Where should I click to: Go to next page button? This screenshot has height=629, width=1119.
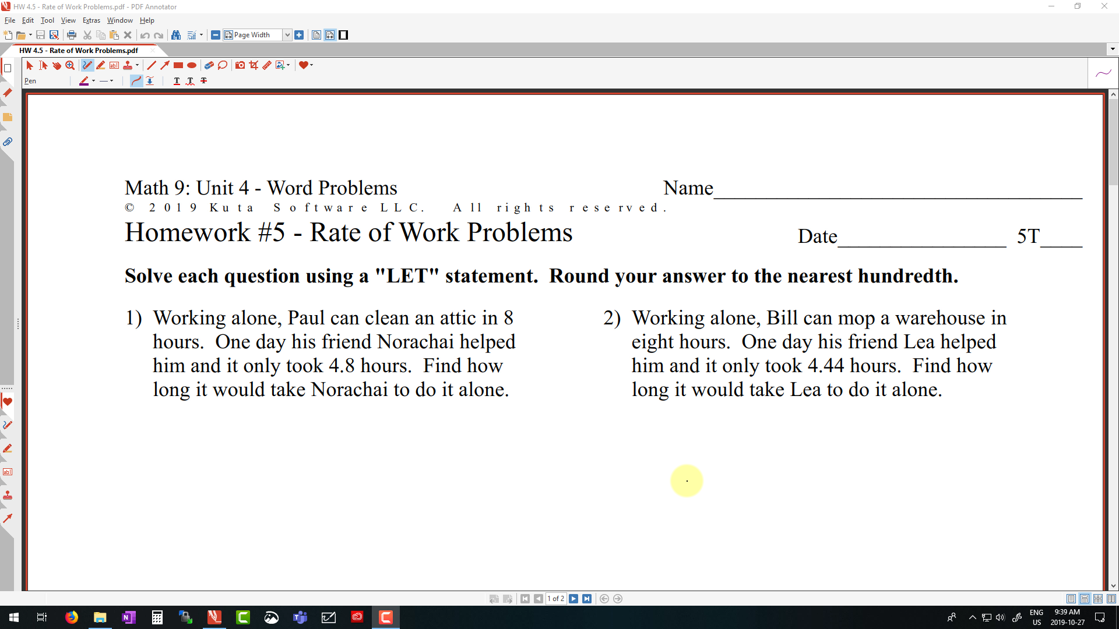[x=573, y=599]
